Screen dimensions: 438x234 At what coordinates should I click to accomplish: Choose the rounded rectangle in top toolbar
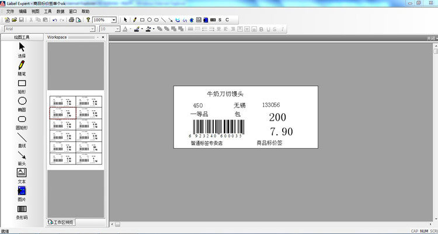pyautogui.click(x=157, y=20)
